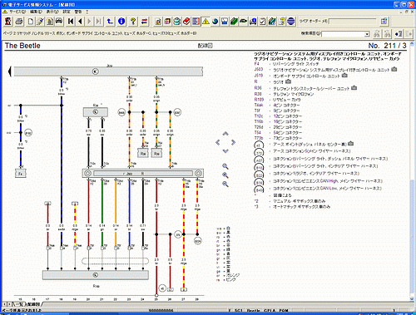Viewport: 416px width, 315px height.
Task: Click the yellow warning triangle icon
Action: click(x=206, y=22)
